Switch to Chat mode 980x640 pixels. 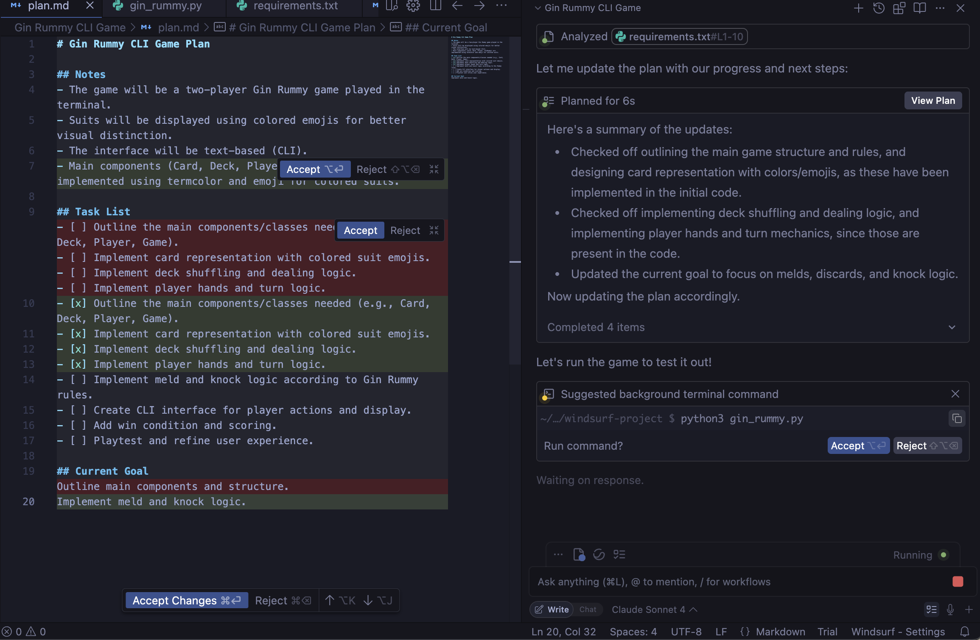(x=588, y=609)
